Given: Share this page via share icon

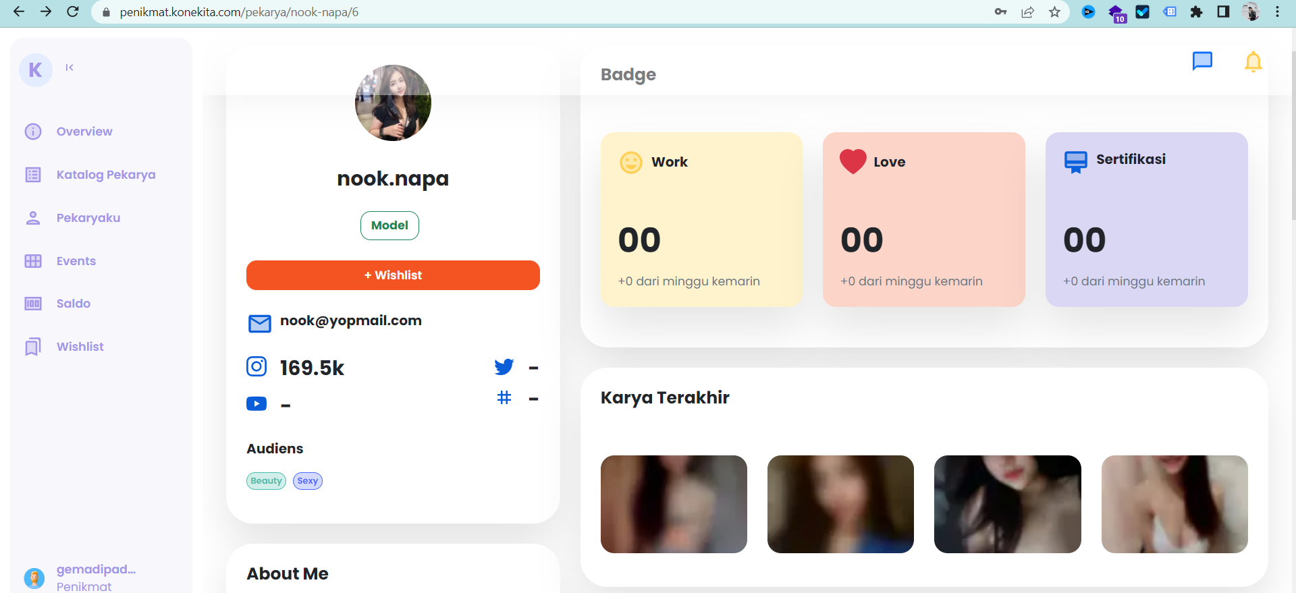Looking at the screenshot, I should (1027, 11).
